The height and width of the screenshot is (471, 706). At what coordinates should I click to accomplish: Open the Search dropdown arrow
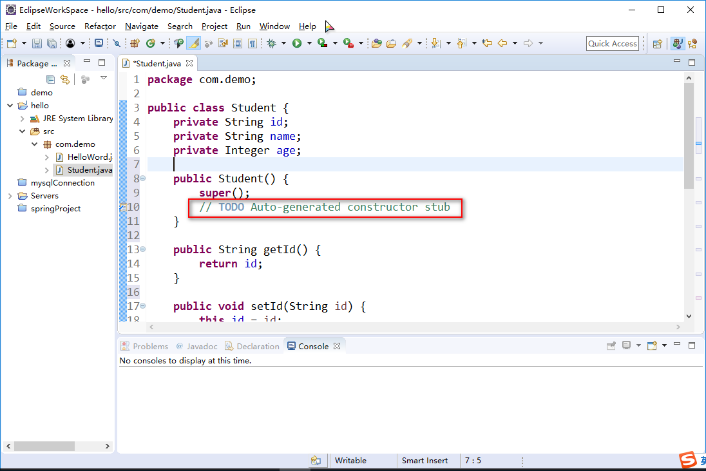pyautogui.click(x=419, y=43)
